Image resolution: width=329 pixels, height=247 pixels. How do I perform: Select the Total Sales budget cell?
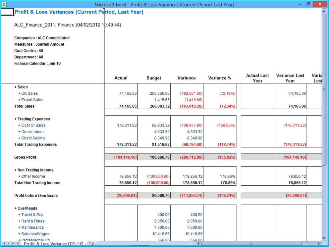154,106
